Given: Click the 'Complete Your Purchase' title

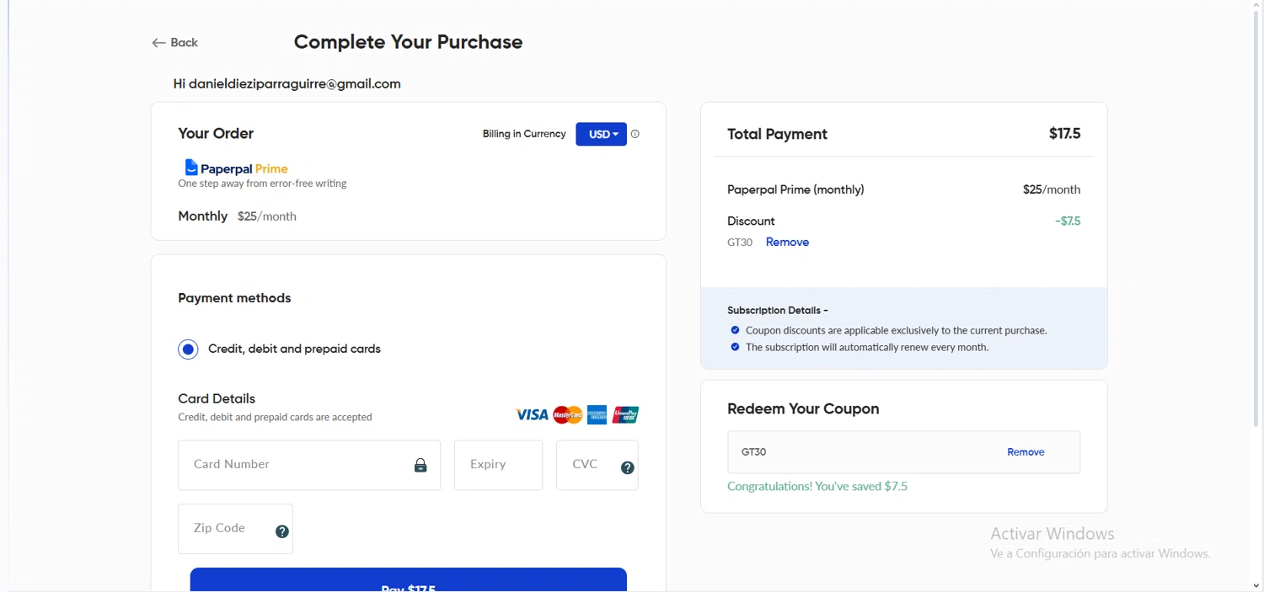Looking at the screenshot, I should tap(408, 42).
